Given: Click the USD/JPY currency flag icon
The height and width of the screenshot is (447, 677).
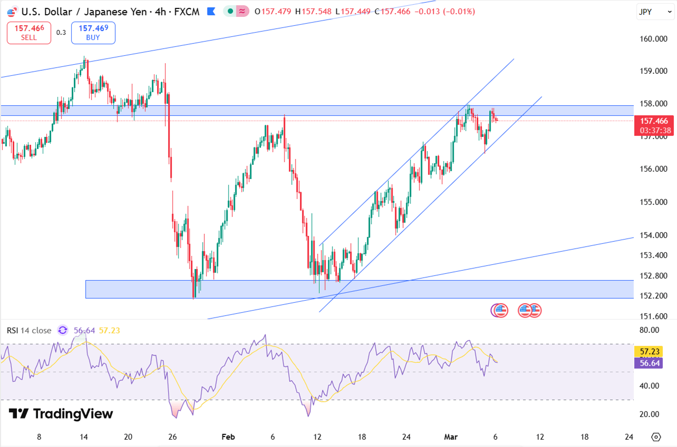Looking at the screenshot, I should tap(11, 11).
